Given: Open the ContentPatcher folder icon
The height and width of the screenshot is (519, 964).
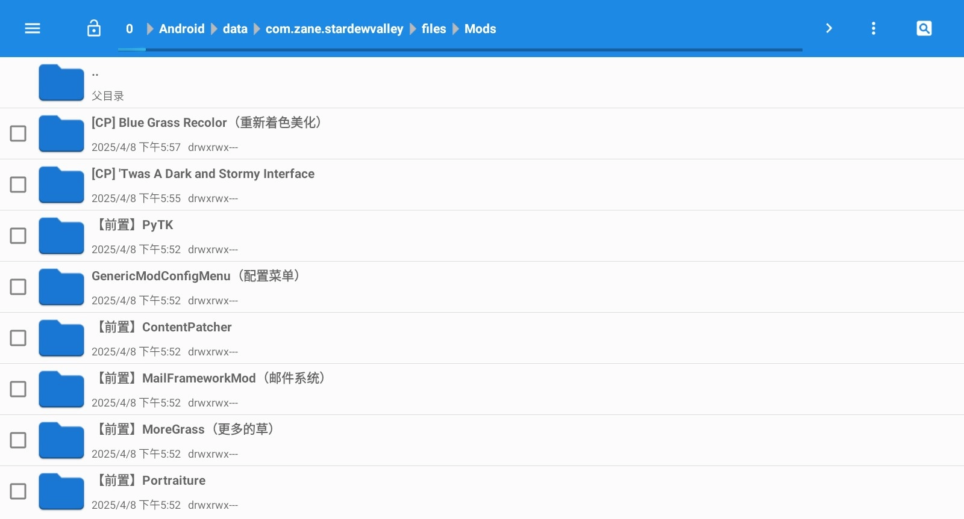Looking at the screenshot, I should (61, 338).
